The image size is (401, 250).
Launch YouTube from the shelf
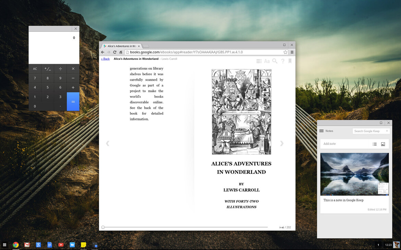pyautogui.click(x=61, y=245)
